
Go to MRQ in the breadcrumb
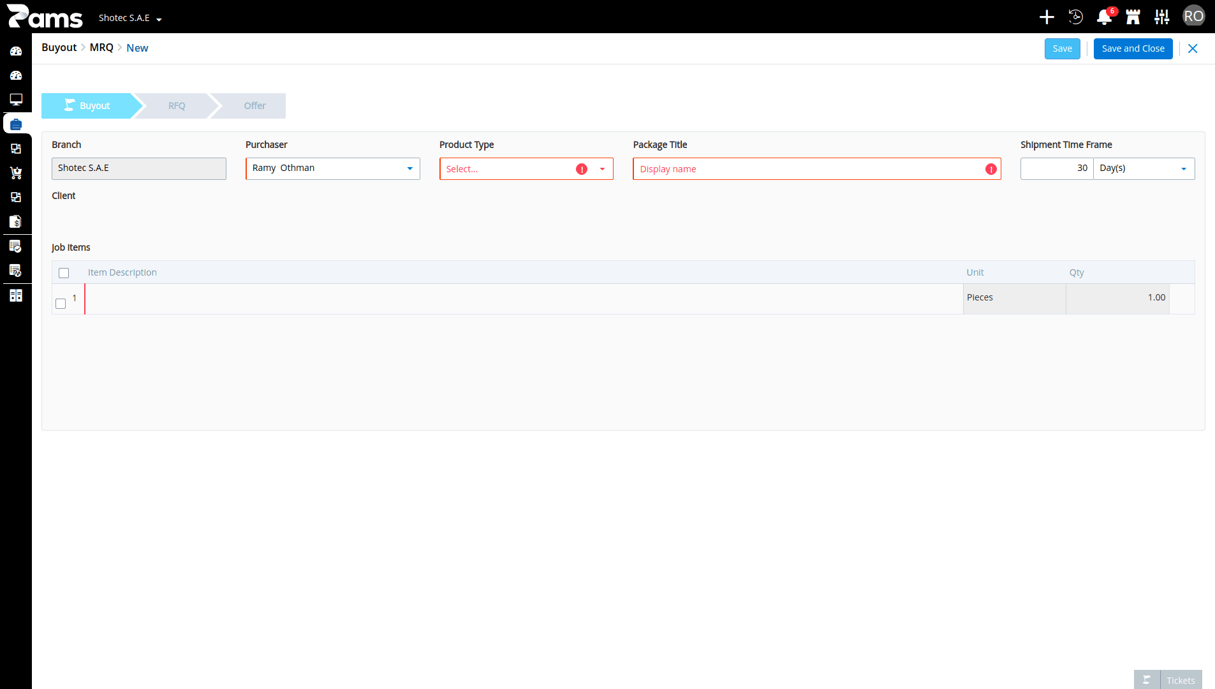[x=101, y=47]
